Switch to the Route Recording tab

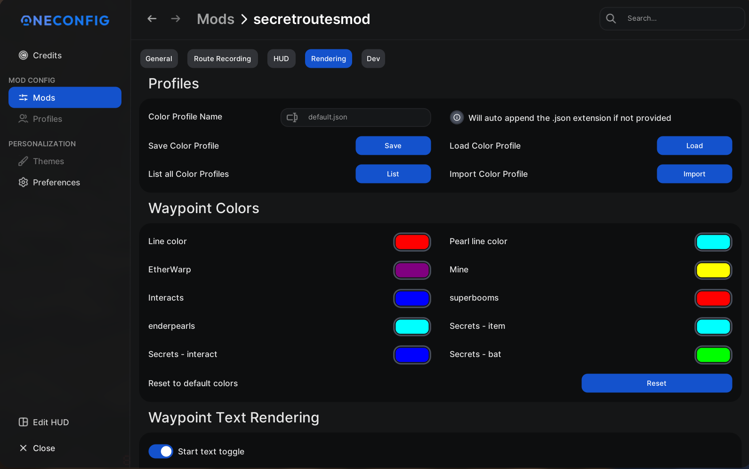[223, 59]
